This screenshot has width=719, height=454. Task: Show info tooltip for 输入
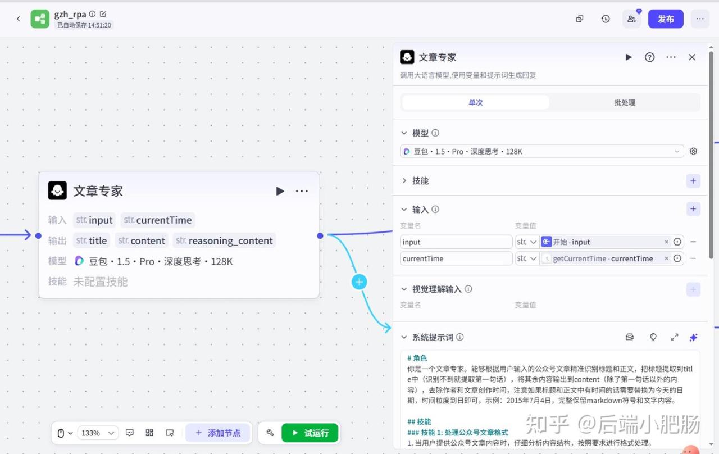pyautogui.click(x=435, y=210)
